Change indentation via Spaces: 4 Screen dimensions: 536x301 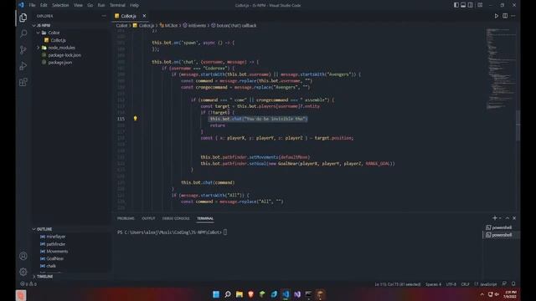(433, 284)
